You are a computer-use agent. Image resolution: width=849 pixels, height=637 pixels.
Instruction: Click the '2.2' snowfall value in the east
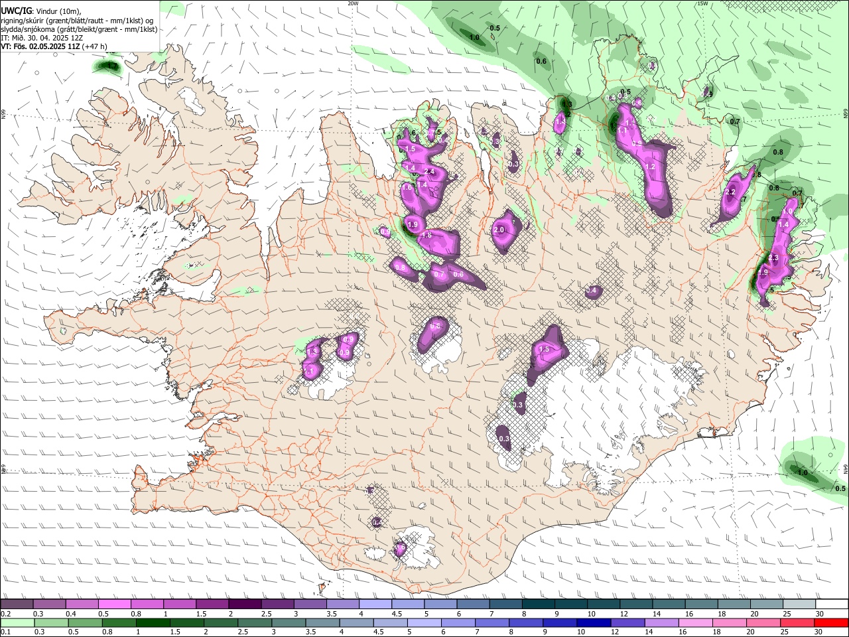(x=730, y=192)
